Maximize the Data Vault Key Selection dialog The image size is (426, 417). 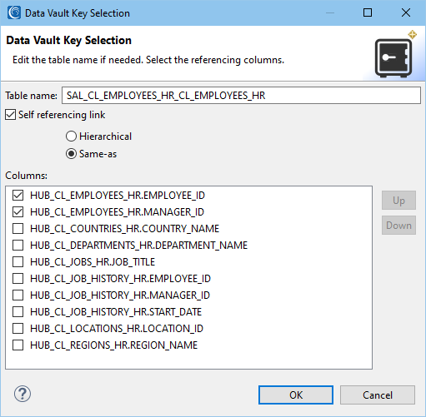(368, 12)
